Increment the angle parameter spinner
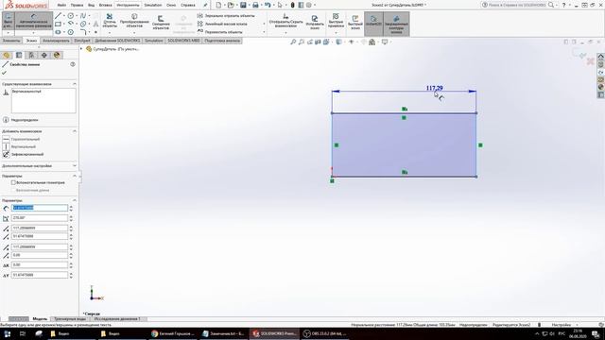Image resolution: width=605 pixels, height=340 pixels. pyautogui.click(x=71, y=216)
